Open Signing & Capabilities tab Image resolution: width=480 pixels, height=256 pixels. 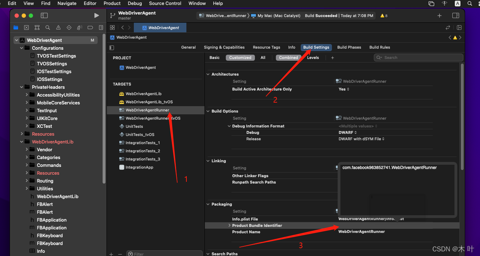click(x=224, y=47)
